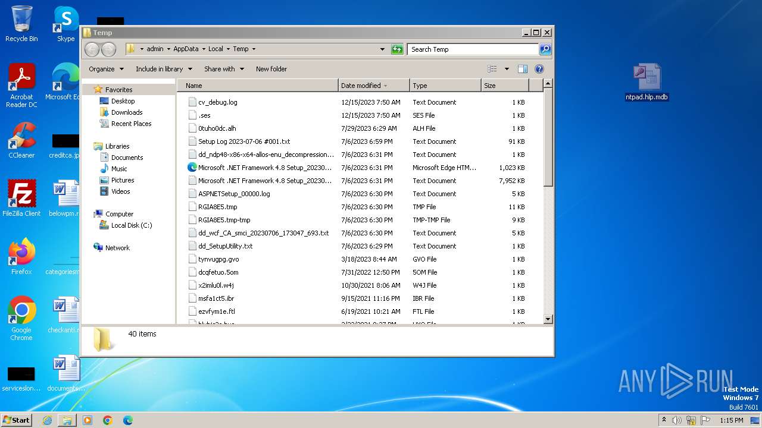
Task: Open Firefox desktop shortcut
Action: [x=21, y=257]
